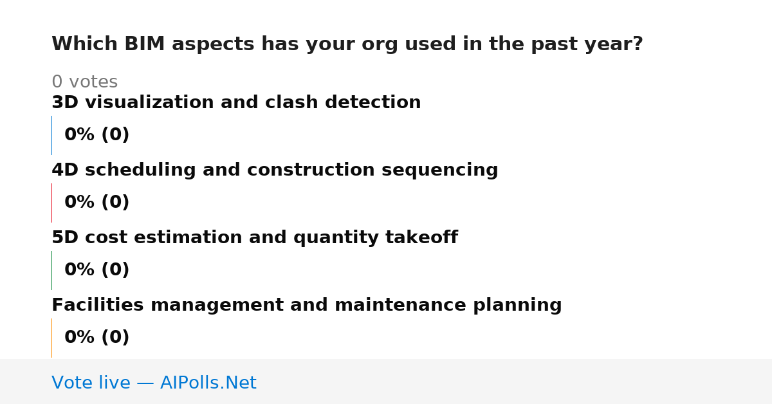Open the Vote live — AIPolls.Net link
The image size is (772, 404).
154,383
